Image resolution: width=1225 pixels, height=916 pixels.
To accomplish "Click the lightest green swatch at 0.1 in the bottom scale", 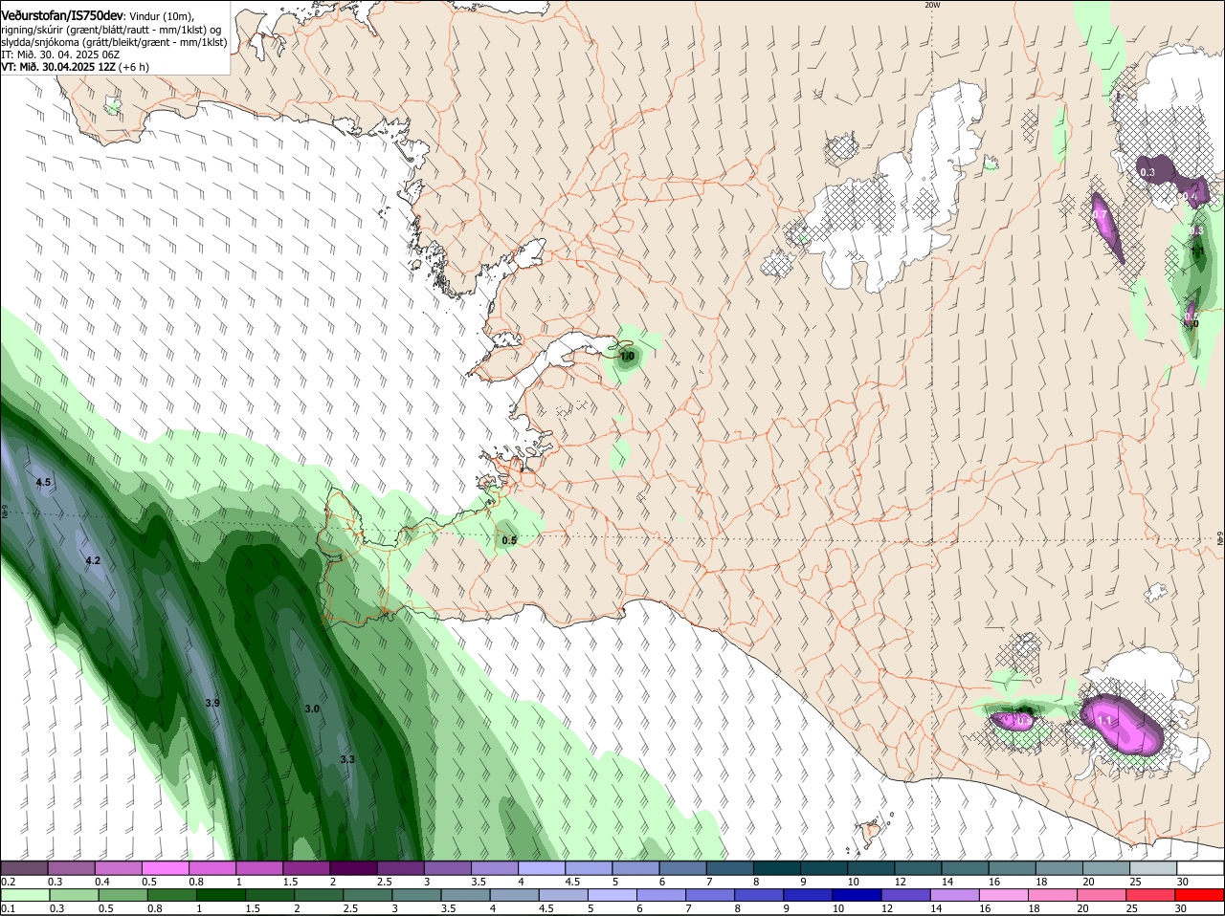I will (24, 895).
